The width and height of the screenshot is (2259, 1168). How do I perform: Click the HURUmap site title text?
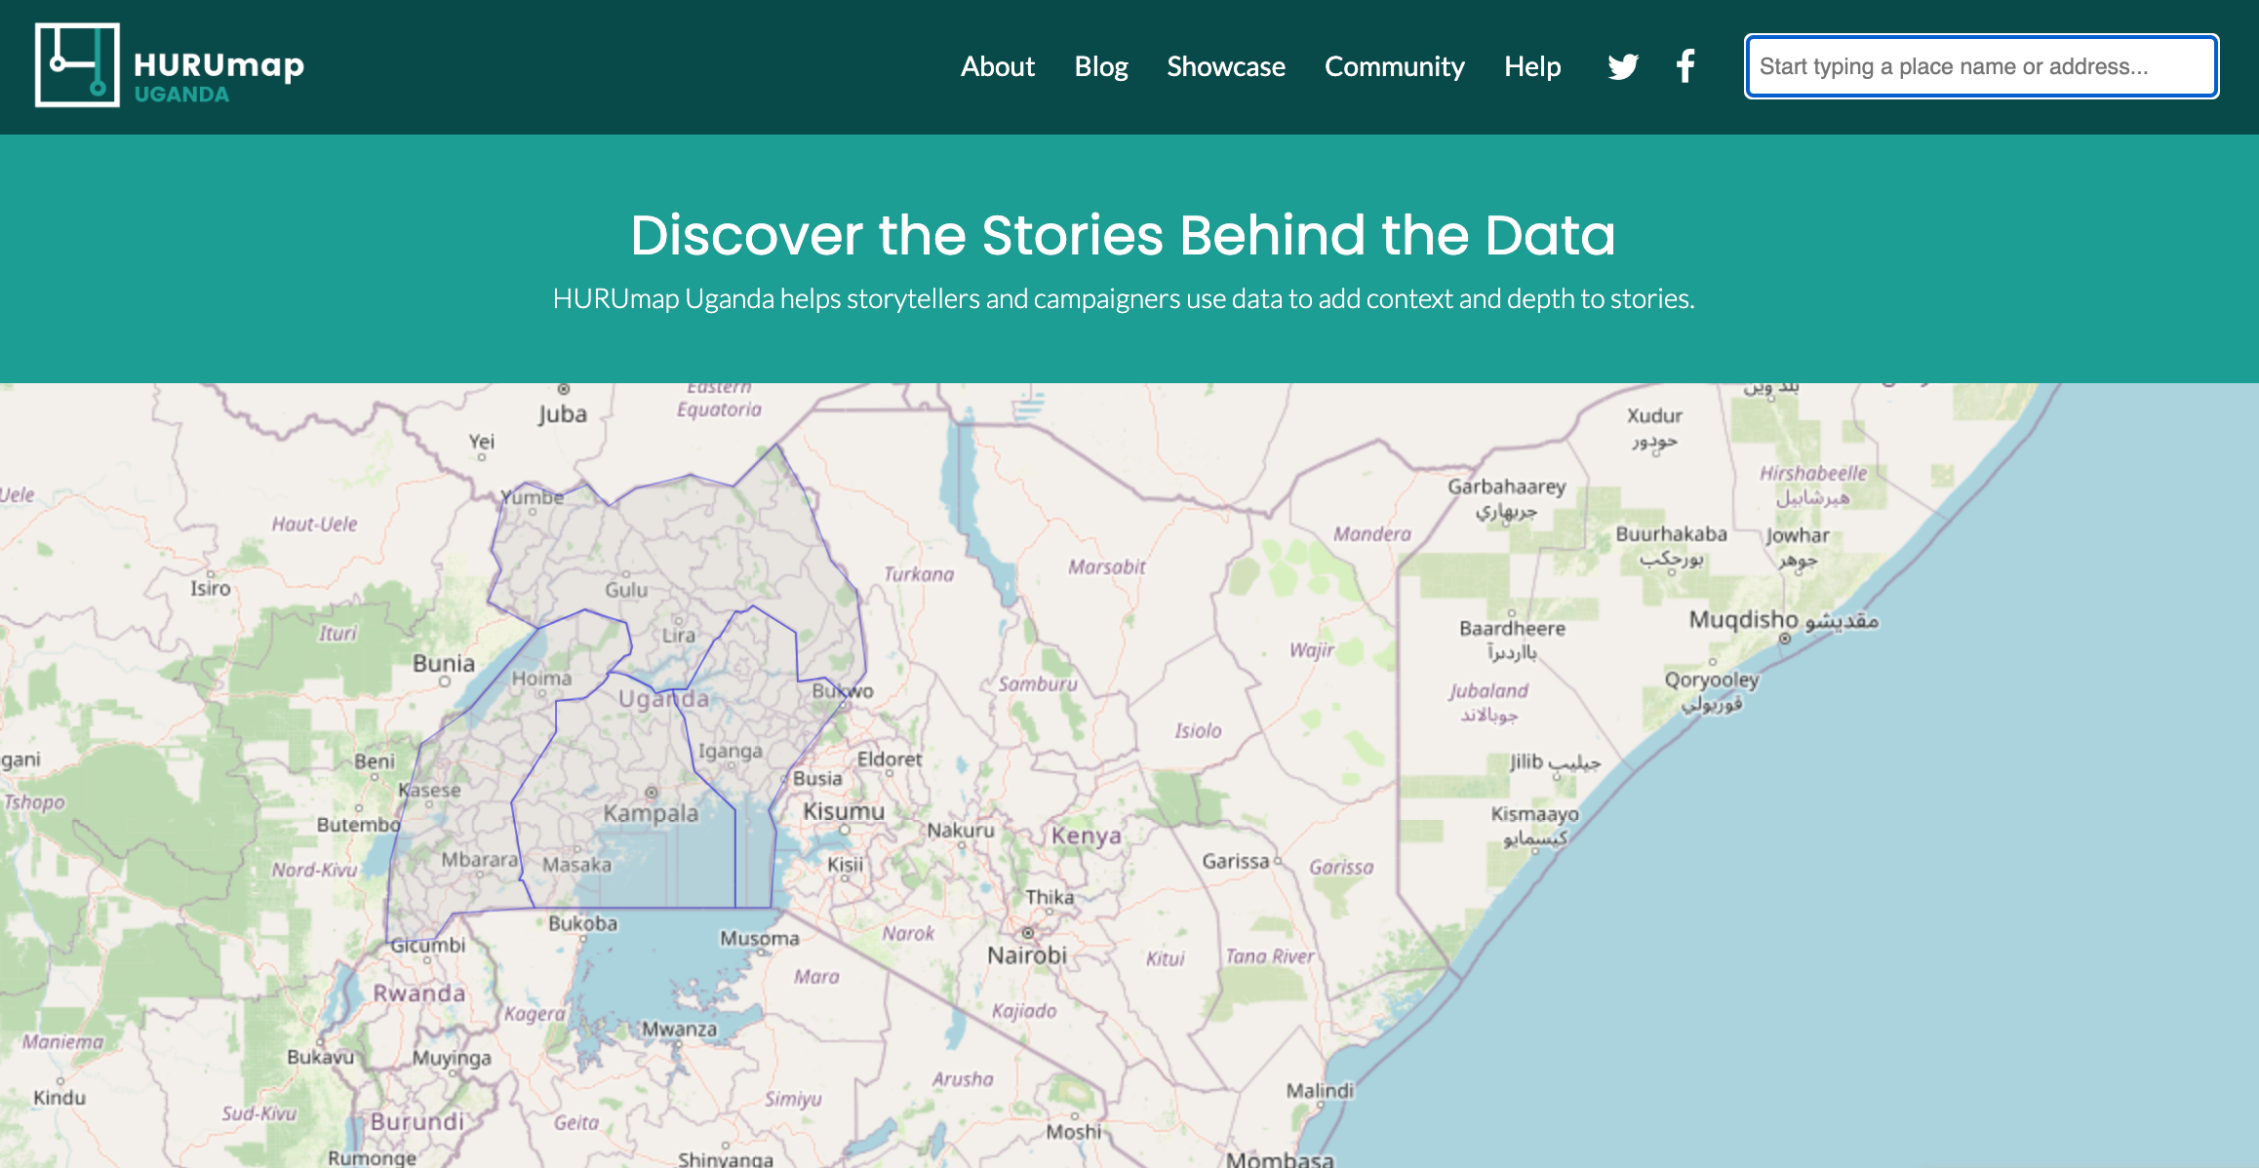tap(218, 64)
